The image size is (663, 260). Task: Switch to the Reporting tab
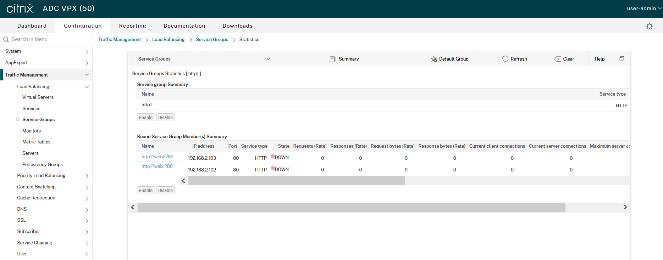pyautogui.click(x=132, y=26)
